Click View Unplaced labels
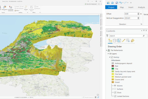Image resolution: width=148 pixels, height=99 pixels. click(x=19, y=9)
